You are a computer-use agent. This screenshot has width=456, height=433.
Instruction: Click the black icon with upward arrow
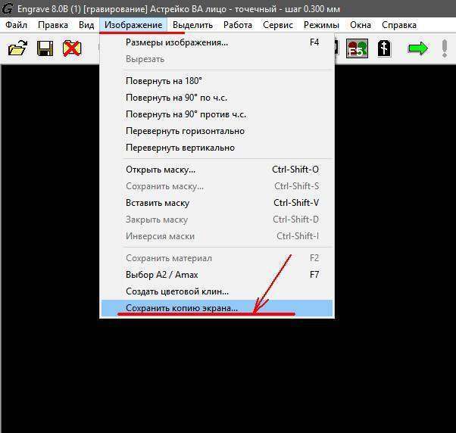pyautogui.click(x=384, y=49)
